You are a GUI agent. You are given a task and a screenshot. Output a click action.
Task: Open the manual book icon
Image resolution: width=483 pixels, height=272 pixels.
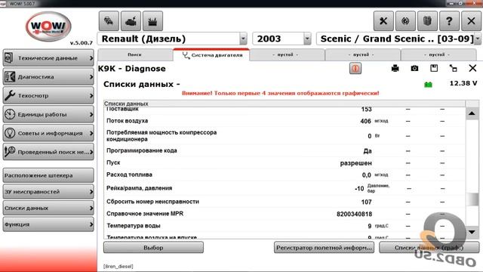tap(427, 21)
